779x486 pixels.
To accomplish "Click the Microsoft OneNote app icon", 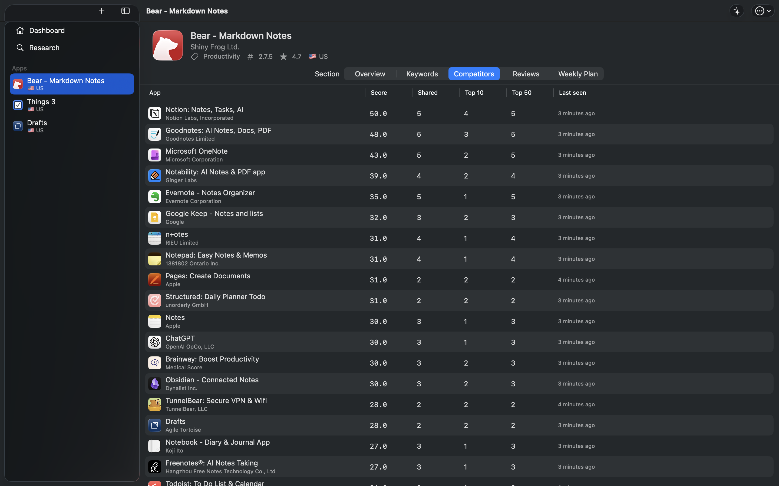I will (x=154, y=155).
